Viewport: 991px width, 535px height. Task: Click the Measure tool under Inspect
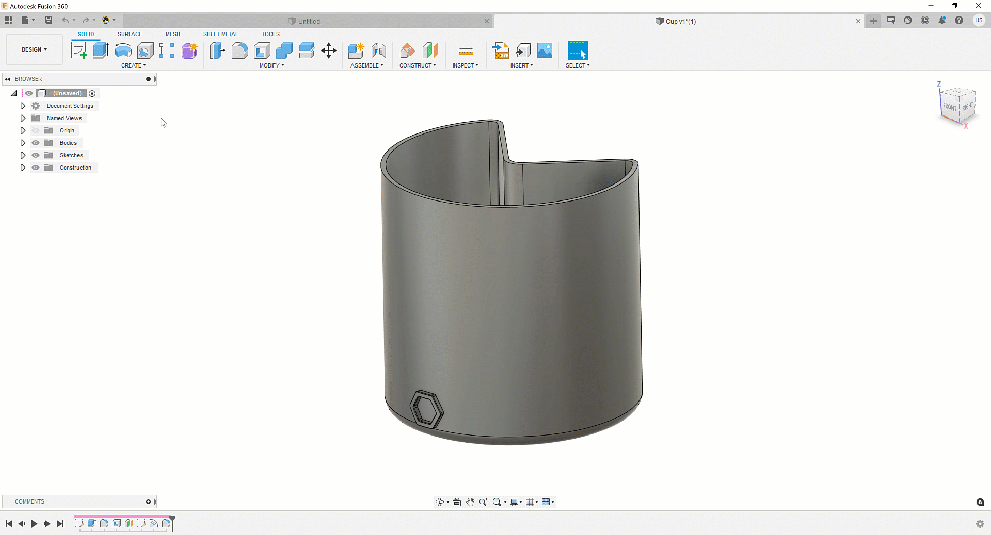click(x=466, y=51)
